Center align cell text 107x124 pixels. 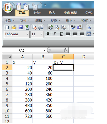pos(75,34)
